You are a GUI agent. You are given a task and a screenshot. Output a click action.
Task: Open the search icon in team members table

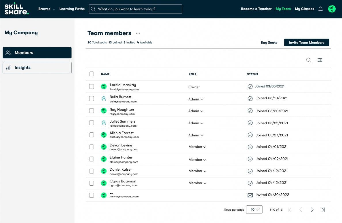[309, 60]
